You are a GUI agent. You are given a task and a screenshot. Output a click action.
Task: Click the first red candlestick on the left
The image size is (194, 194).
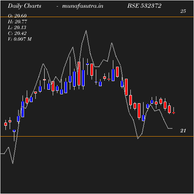[x=5, y=124]
